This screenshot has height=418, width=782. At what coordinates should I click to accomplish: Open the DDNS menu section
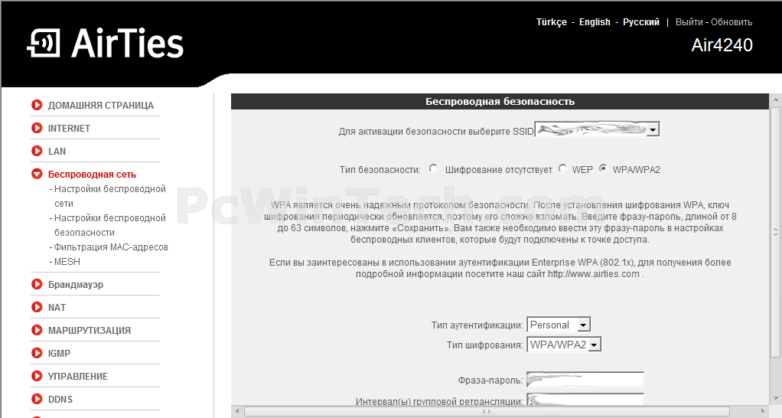[60, 399]
